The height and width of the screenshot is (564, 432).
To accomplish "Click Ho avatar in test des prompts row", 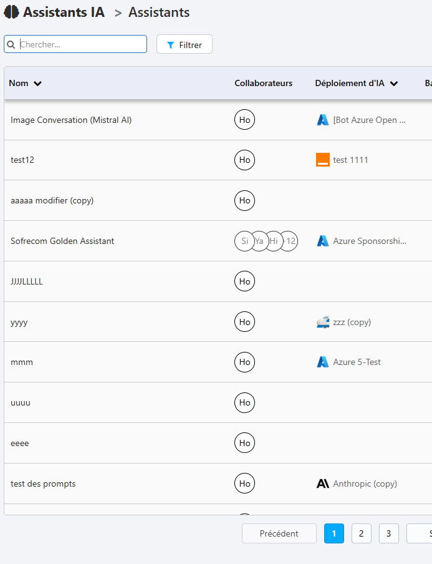I will click(245, 484).
